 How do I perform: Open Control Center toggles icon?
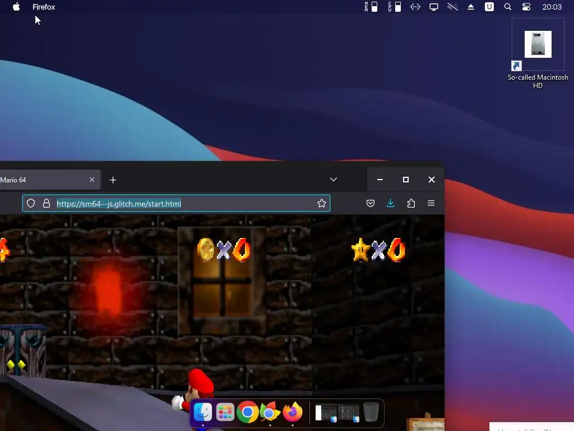click(526, 7)
